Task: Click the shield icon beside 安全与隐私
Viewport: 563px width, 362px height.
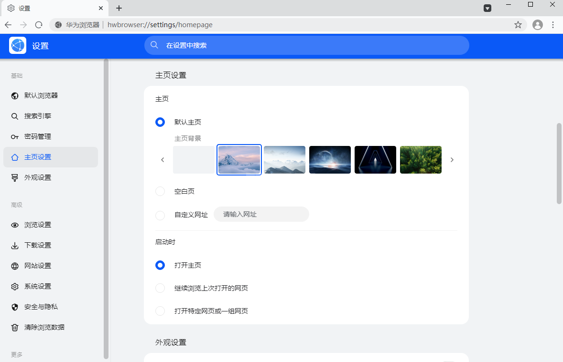Action: (15, 307)
